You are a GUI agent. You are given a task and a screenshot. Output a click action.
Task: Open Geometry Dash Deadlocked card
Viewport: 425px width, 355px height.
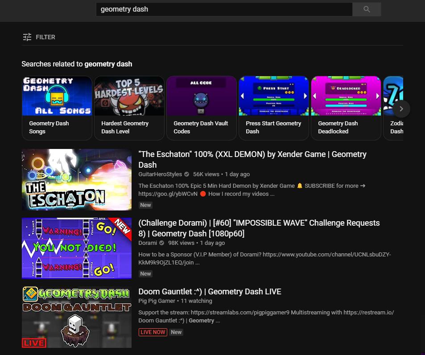[x=346, y=108]
